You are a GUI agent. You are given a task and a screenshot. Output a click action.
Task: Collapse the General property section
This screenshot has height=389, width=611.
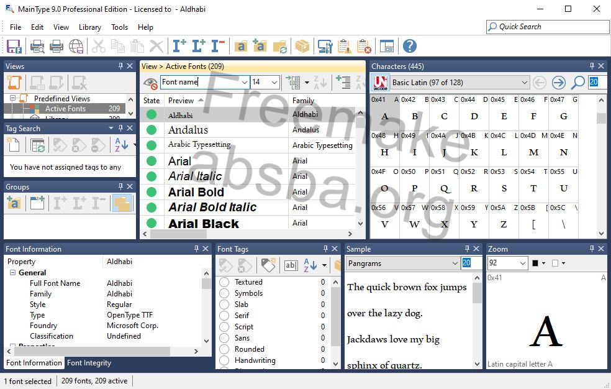pos(12,272)
